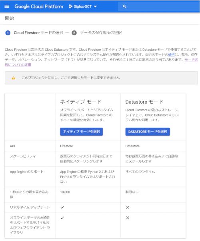Click the 1 秒あたりの最大書き込み数 row label

coord(29,195)
